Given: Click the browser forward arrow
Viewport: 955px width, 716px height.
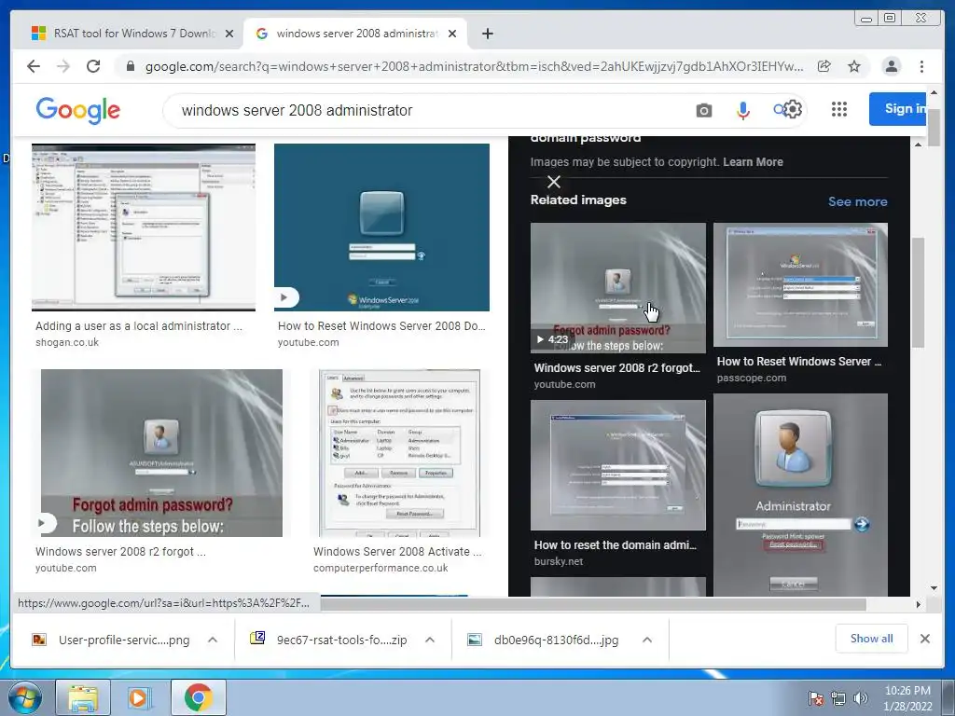Looking at the screenshot, I should coord(63,66).
